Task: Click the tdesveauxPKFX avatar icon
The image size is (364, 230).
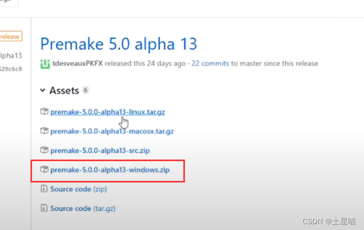Action: [45, 64]
